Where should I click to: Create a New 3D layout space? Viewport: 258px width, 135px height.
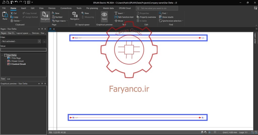[x=85, y=13]
